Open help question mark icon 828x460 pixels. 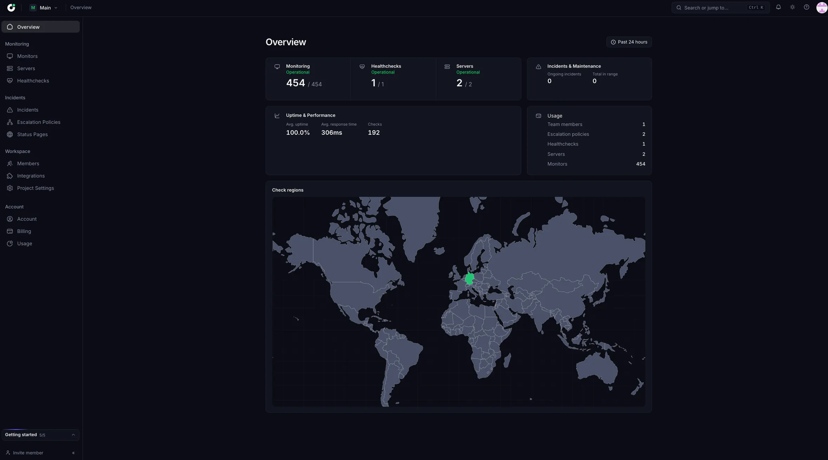(807, 7)
